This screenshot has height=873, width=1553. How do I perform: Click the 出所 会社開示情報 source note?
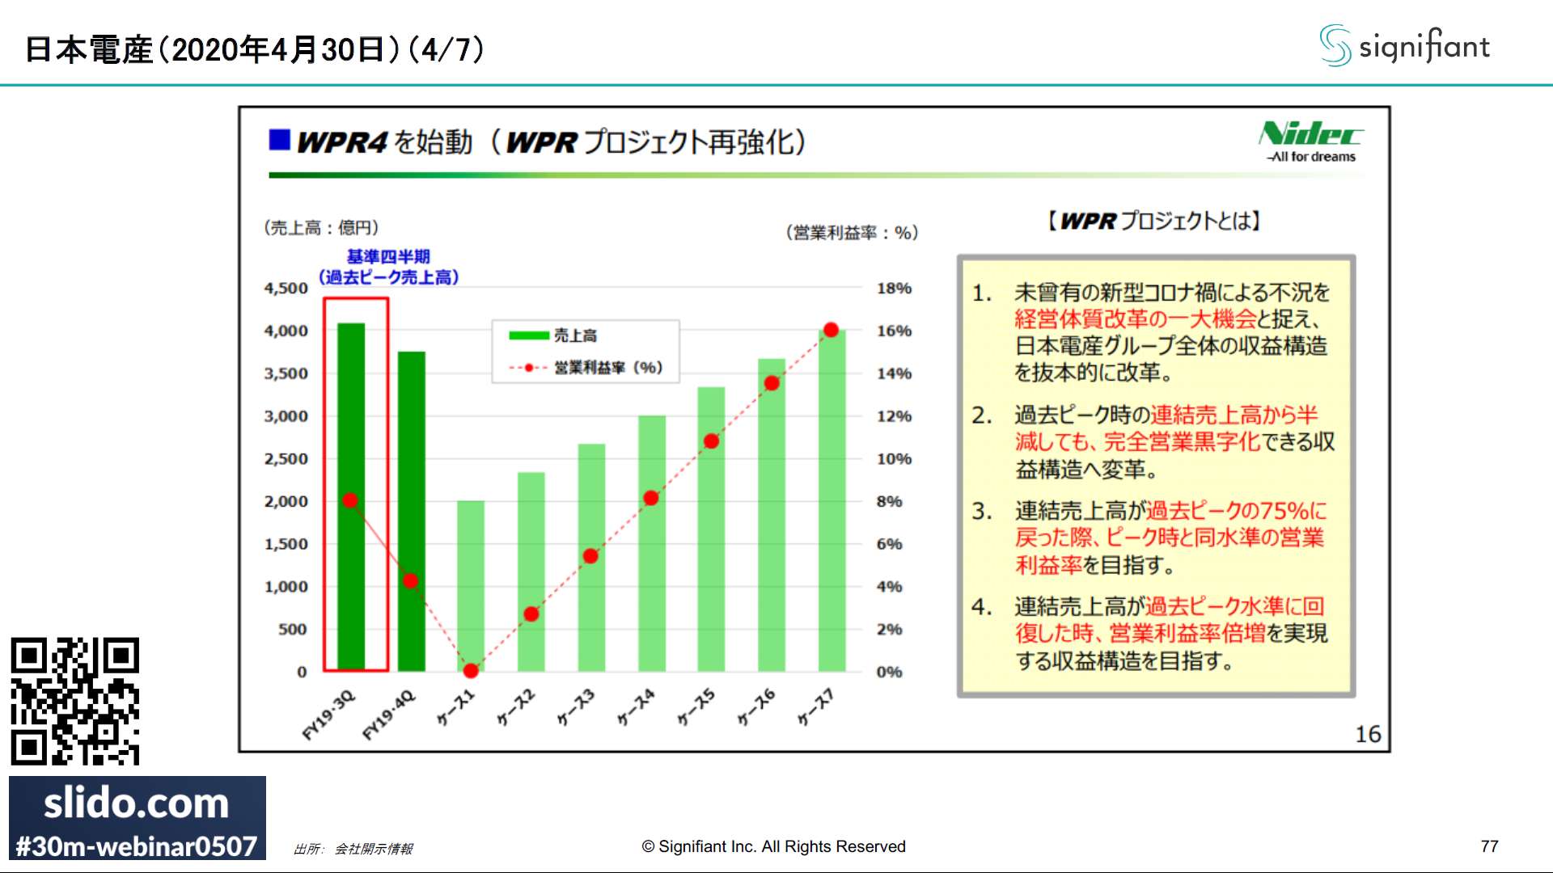pyautogui.click(x=353, y=849)
